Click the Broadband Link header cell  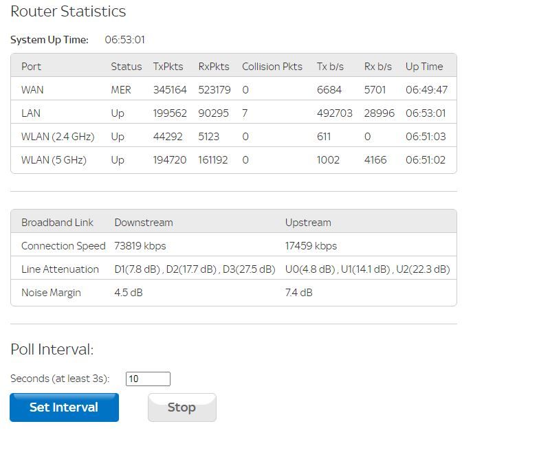(57, 223)
